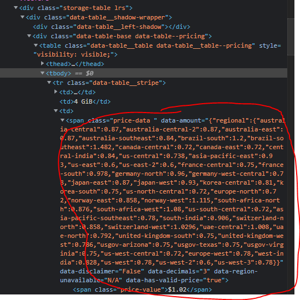Select the data-table__left-shadow div line
The width and height of the screenshot is (300, 300).
[x=112, y=27]
